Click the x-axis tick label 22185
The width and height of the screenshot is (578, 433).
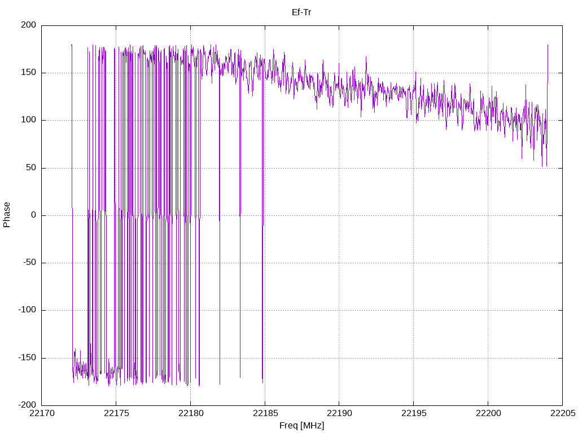tap(265, 413)
